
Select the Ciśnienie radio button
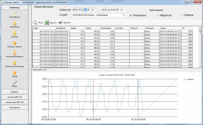[x=182, y=15]
